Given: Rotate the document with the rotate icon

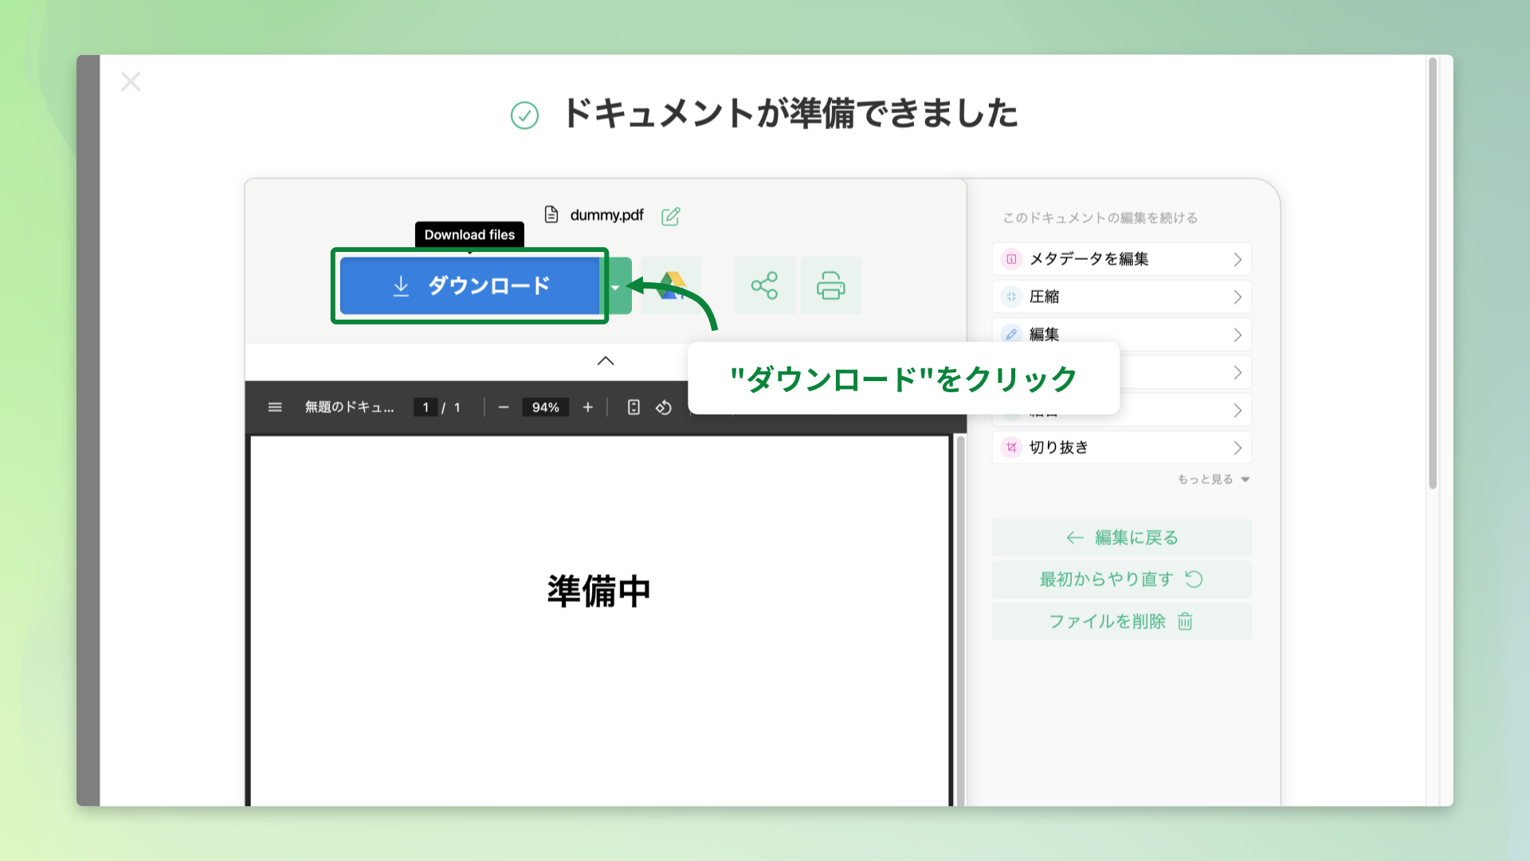Looking at the screenshot, I should tap(664, 407).
